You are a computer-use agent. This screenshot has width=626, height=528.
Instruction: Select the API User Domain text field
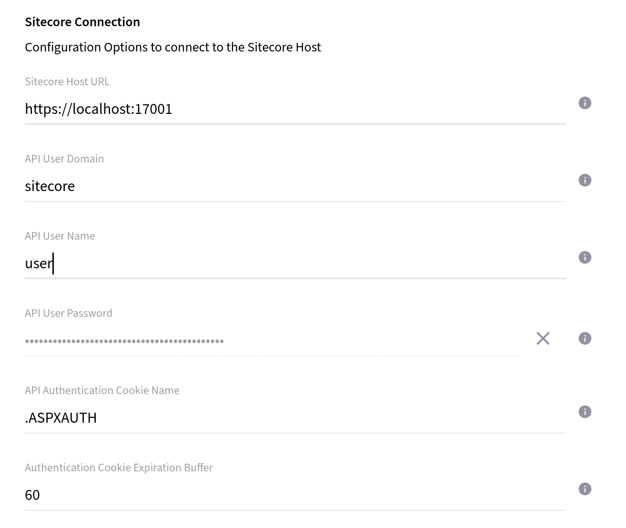tap(238, 186)
